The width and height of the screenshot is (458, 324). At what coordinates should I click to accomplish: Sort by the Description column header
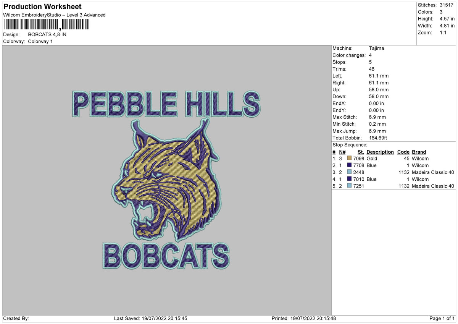click(380, 152)
